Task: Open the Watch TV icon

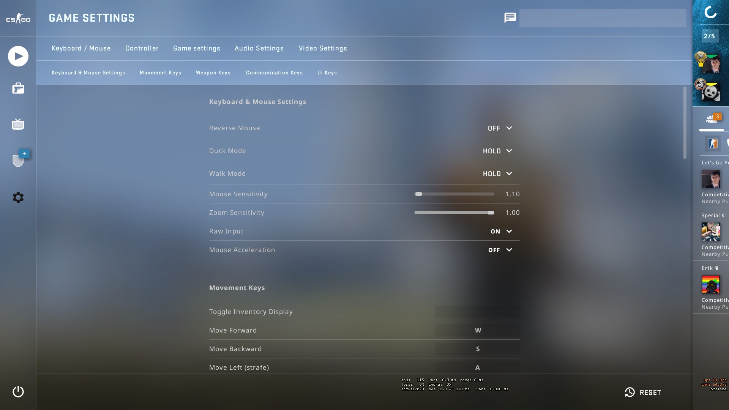Action: point(18,124)
